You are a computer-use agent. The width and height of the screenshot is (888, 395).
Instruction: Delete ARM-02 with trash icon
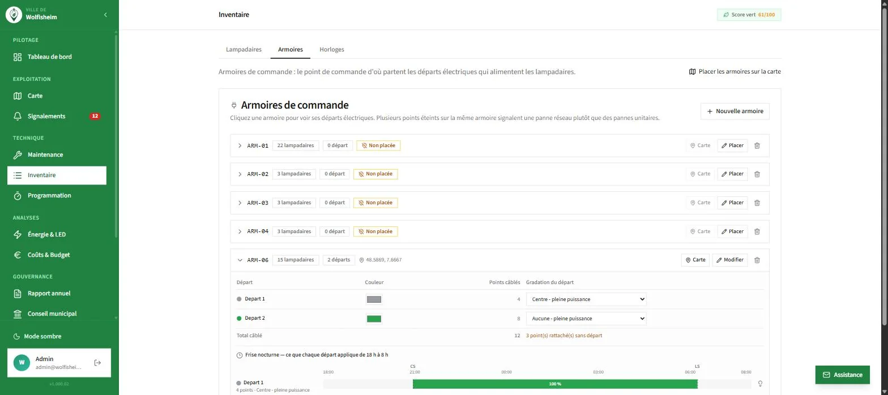[757, 174]
